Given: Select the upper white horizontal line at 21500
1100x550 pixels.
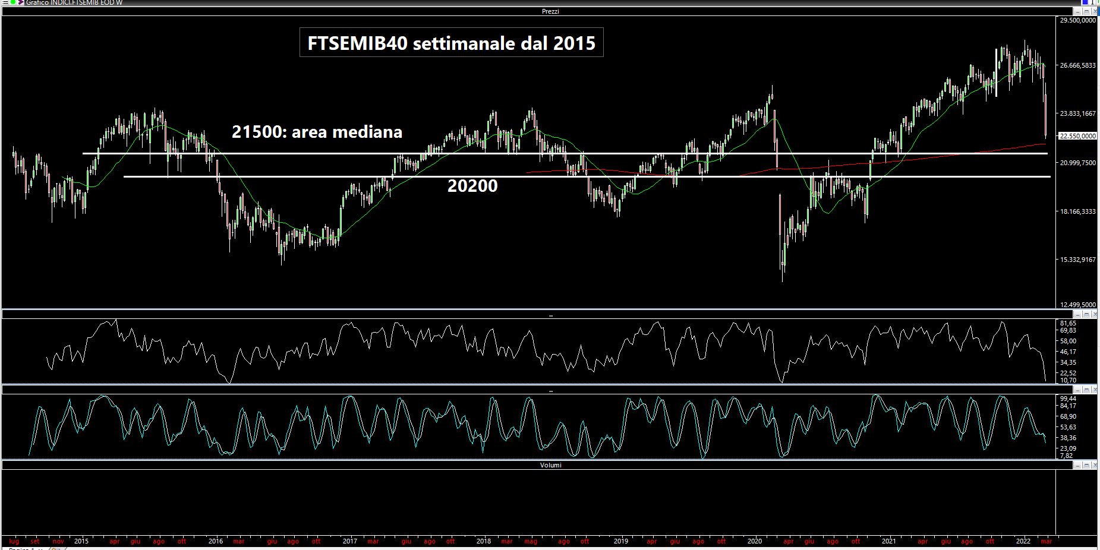Looking at the screenshot, I should pyautogui.click(x=565, y=153).
